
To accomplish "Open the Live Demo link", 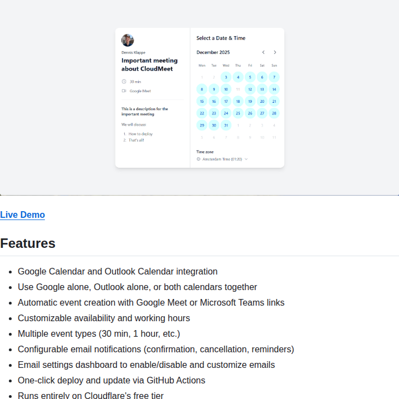I will (x=22, y=215).
